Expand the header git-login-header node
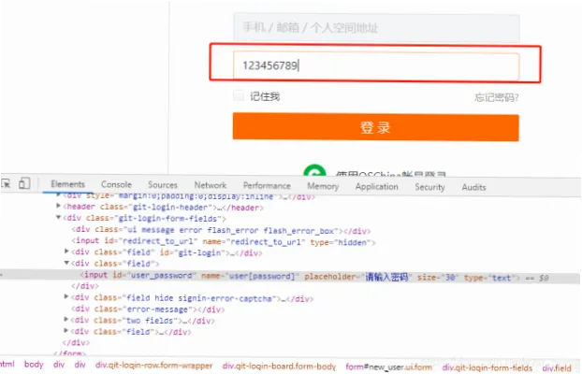Viewport: 582px width, 374px height. [x=58, y=206]
